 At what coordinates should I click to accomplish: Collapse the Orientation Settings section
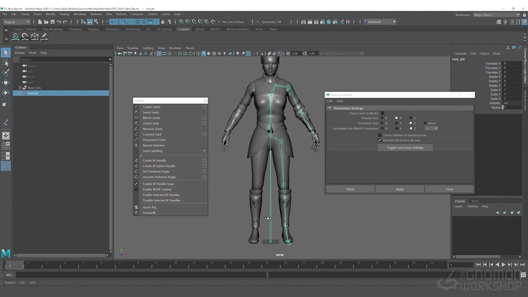(330, 108)
